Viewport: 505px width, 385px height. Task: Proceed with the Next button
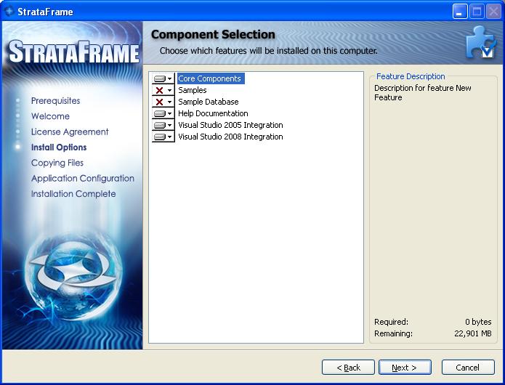pyautogui.click(x=405, y=368)
